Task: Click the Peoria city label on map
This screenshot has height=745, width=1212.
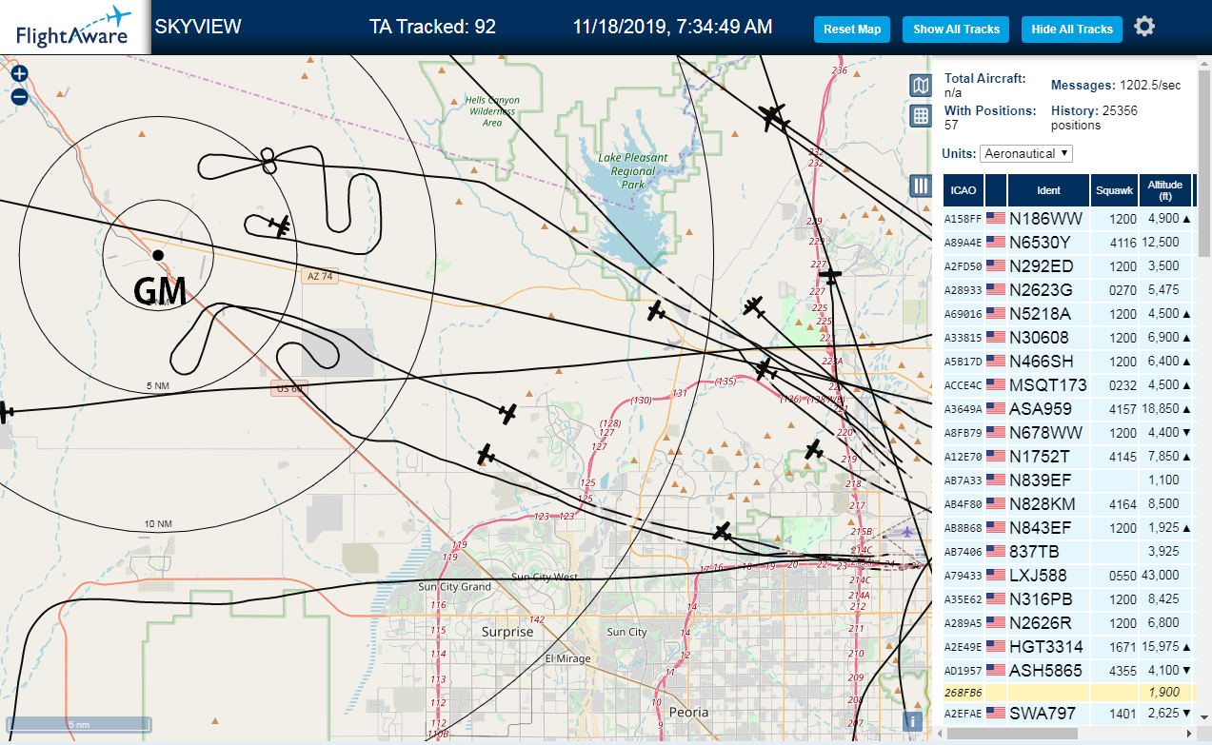Action: tap(688, 712)
